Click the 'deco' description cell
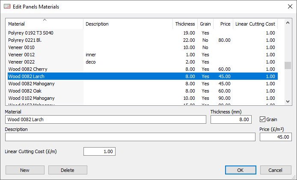The height and width of the screenshot is (180, 297). pos(91,62)
